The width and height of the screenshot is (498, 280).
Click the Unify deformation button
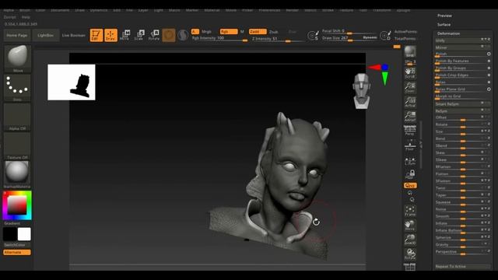pos(463,40)
